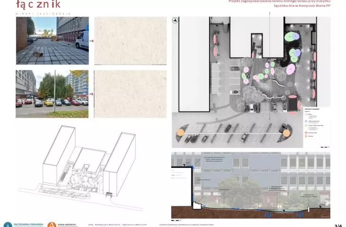Click the 'łącznik' poster title
Image resolution: width=346 pixels, height=227 pixels.
click(38, 4)
